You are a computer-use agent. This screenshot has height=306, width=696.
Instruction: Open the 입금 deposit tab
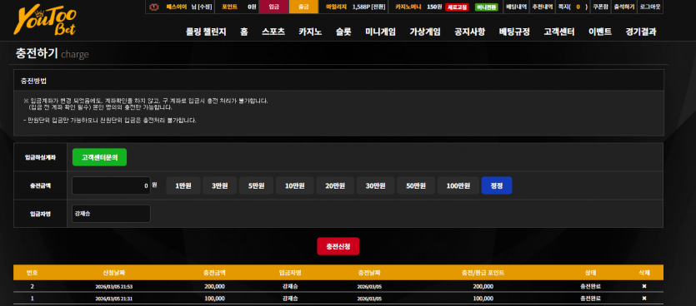274,7
